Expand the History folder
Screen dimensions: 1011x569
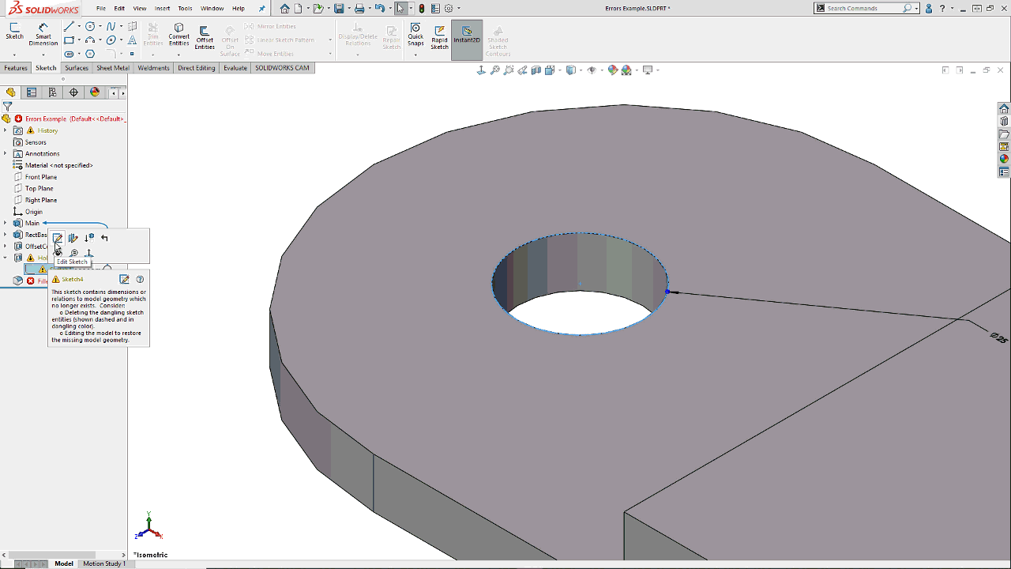tap(5, 130)
